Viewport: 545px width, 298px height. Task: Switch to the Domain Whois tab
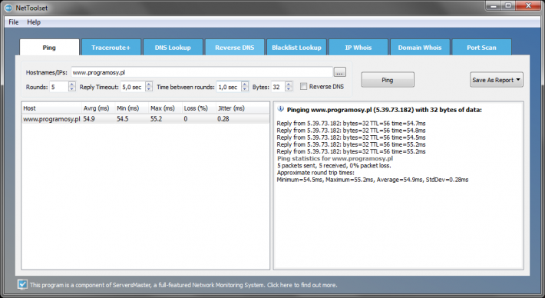coord(420,48)
